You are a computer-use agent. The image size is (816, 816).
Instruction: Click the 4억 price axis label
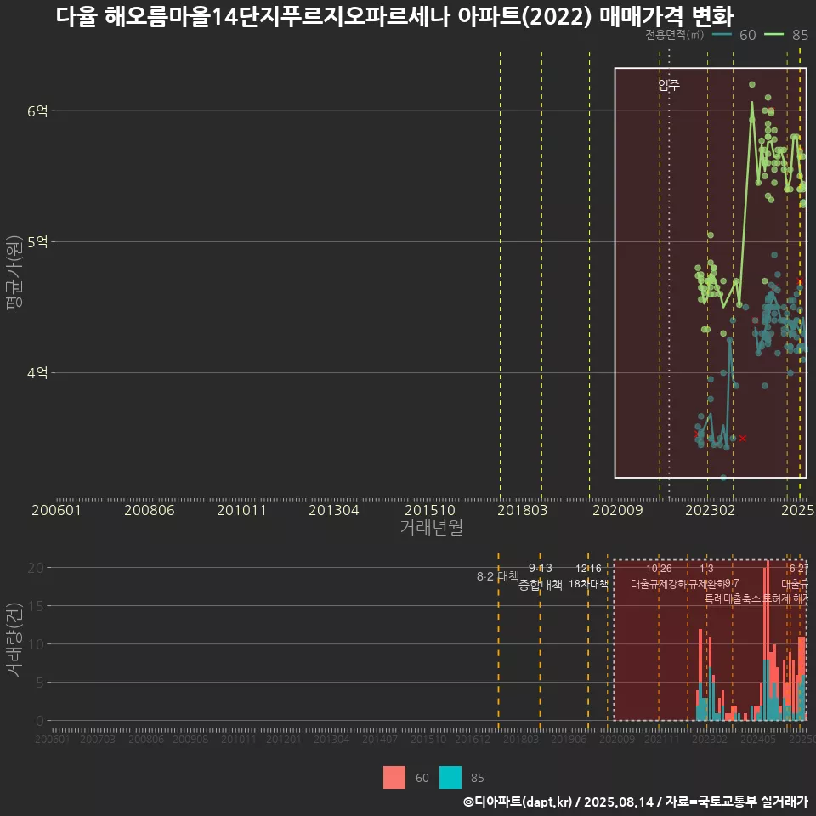point(37,372)
